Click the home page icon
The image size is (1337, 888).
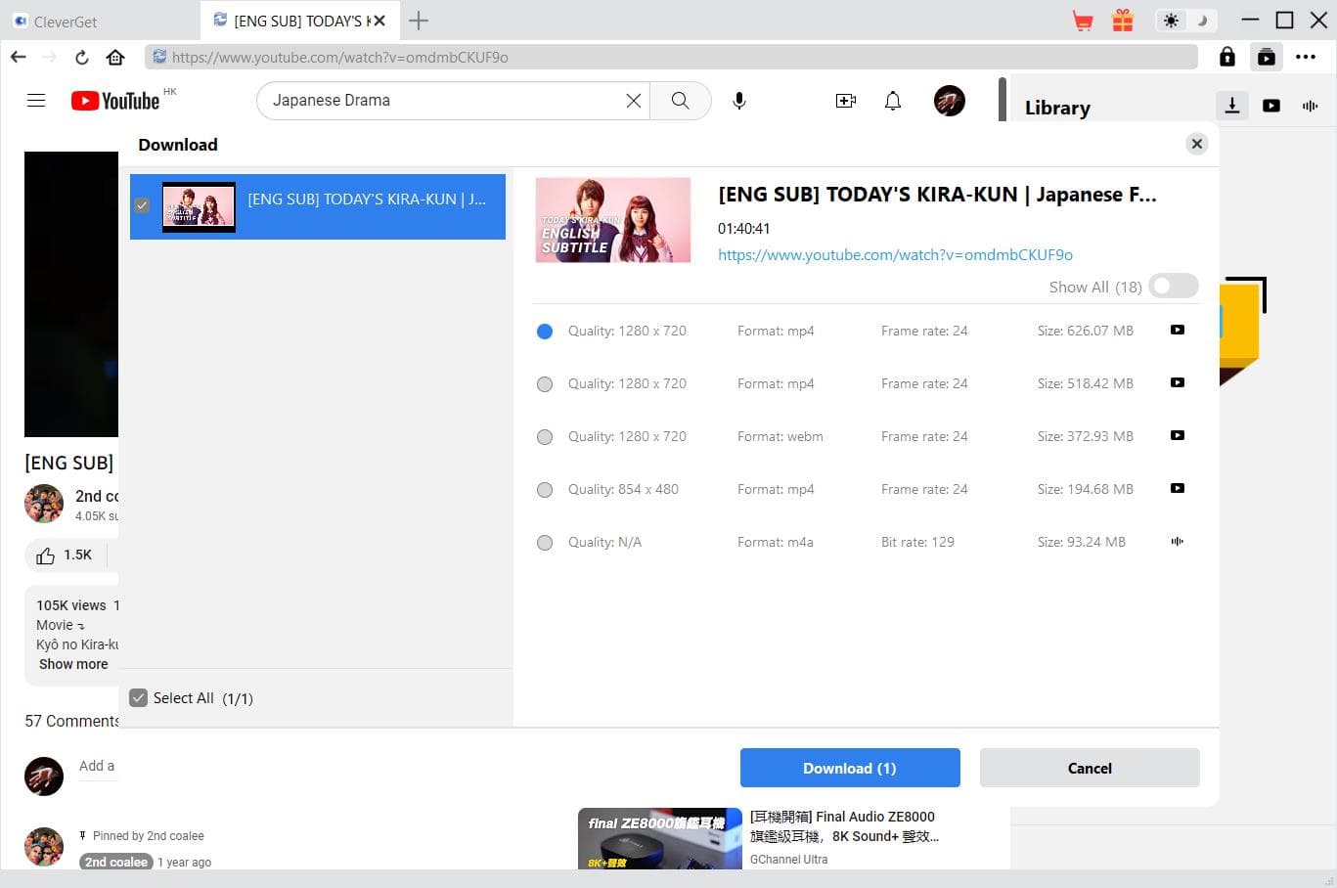115,57
